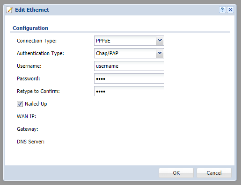The image size is (241, 185).
Task: Confirm changes with the OK button
Action: pyautogui.click(x=176, y=173)
